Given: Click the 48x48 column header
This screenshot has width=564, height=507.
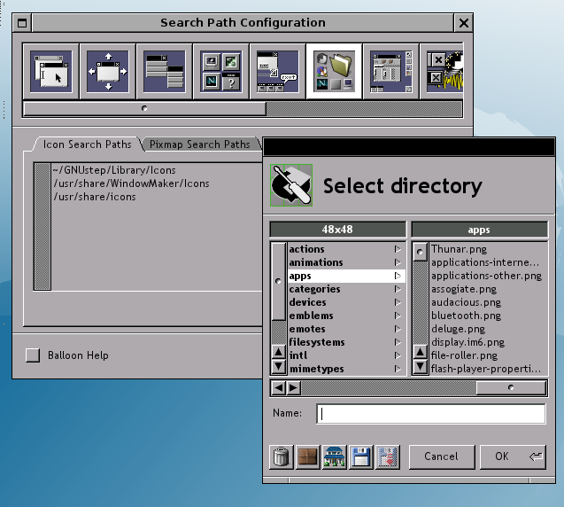Looking at the screenshot, I should pos(337,230).
